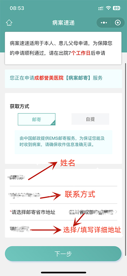Tap the cellular signal bars icon
The width and height of the screenshot is (127, 276).
[101, 8]
